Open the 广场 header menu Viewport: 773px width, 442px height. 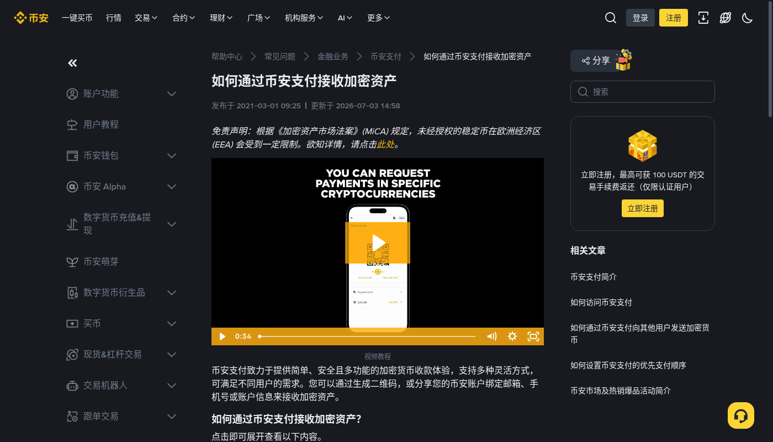coord(259,18)
